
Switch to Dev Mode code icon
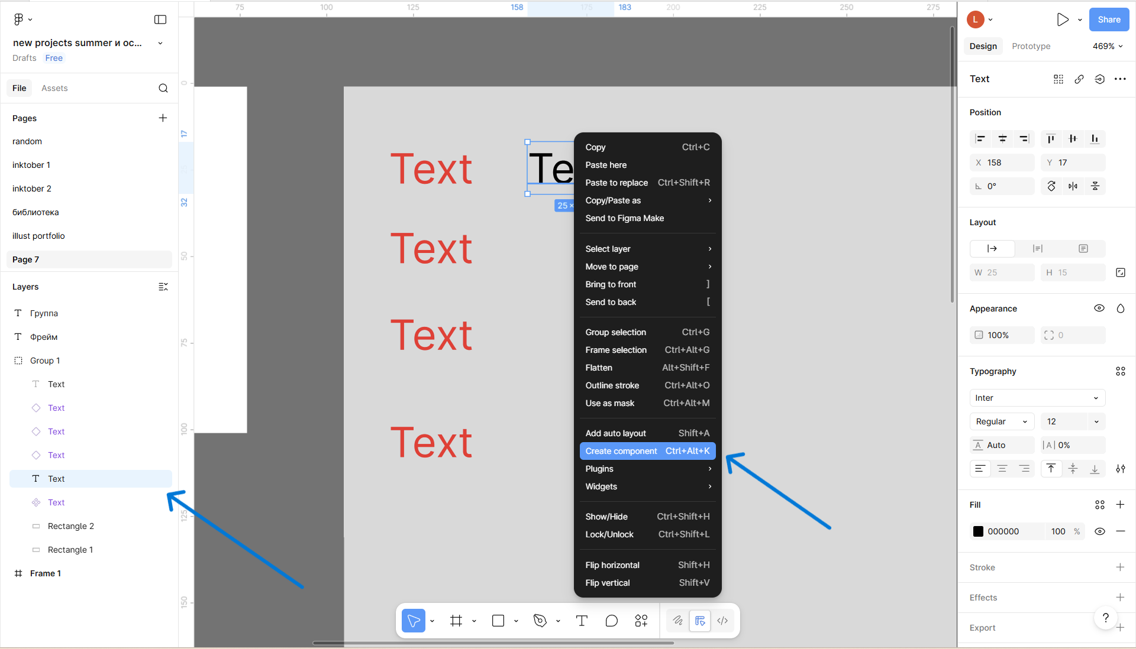(x=722, y=621)
